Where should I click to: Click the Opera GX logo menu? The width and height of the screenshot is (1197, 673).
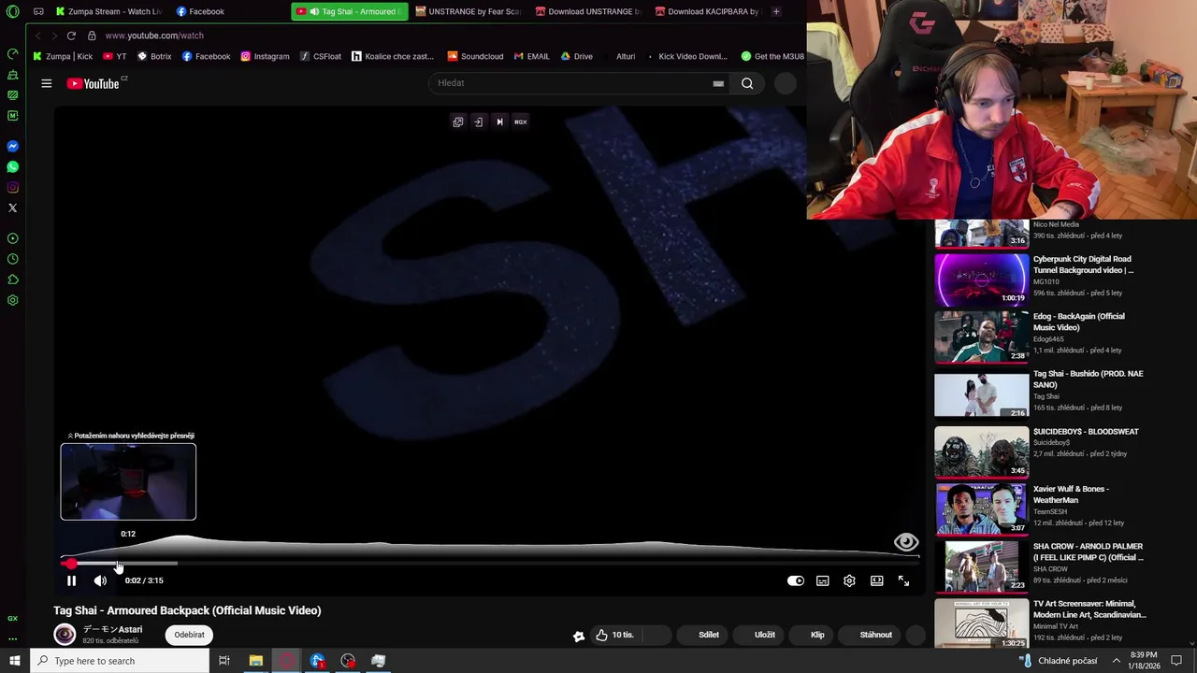12,11
